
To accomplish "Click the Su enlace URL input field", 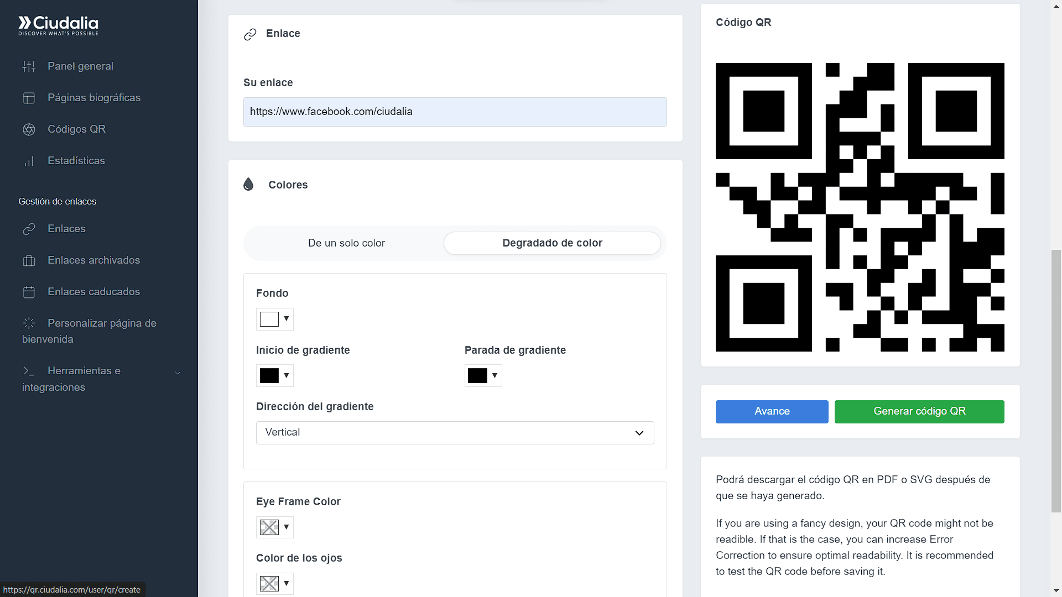I will (455, 112).
